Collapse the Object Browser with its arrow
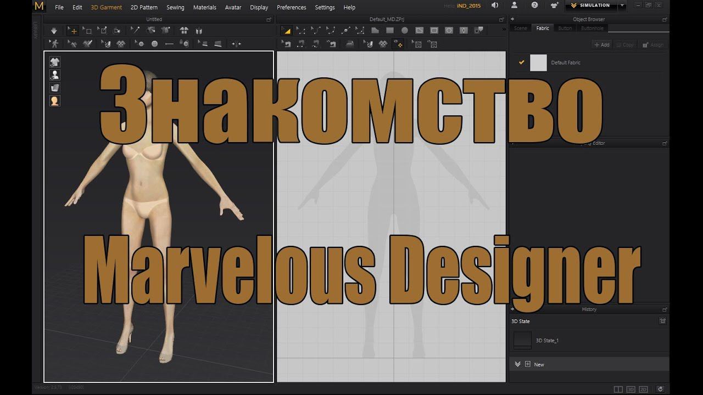703x395 pixels. (x=512, y=19)
